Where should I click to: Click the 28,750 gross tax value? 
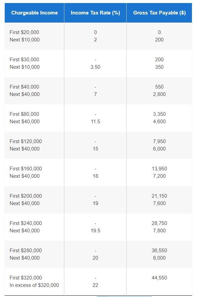point(159,223)
